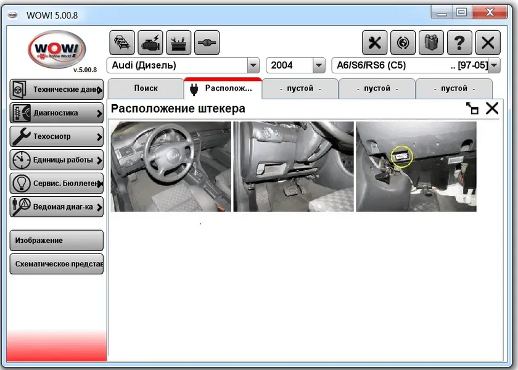The width and height of the screenshot is (518, 370).
Task: Expand the Техосмотр menu arrow
Action: tap(99, 137)
